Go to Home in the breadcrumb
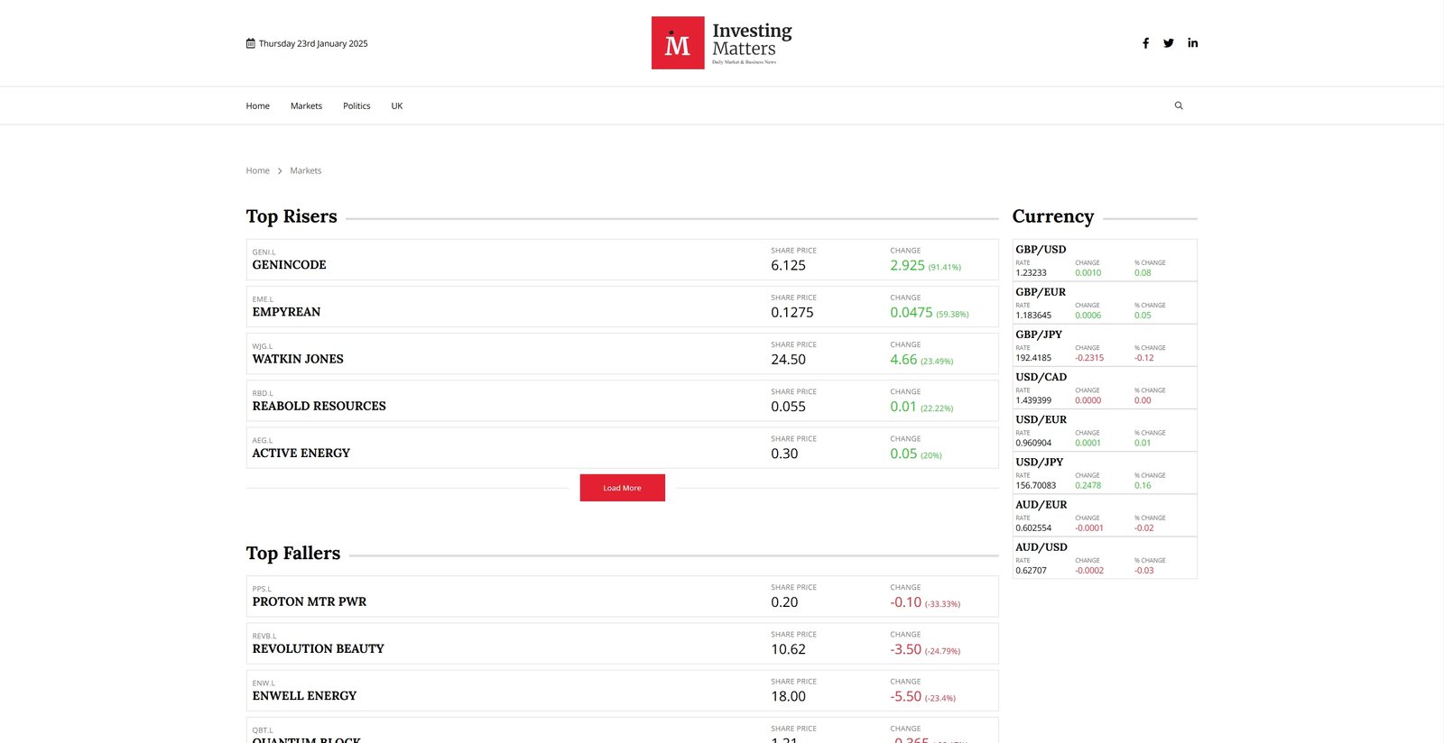 click(x=258, y=170)
